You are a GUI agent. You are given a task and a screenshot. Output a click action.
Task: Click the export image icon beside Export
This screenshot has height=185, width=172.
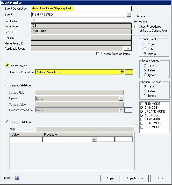(x=17, y=178)
